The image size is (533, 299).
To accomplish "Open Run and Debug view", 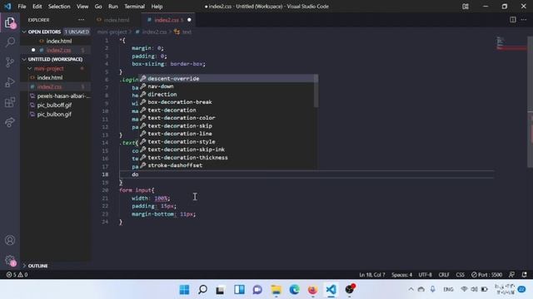I will [x=10, y=82].
